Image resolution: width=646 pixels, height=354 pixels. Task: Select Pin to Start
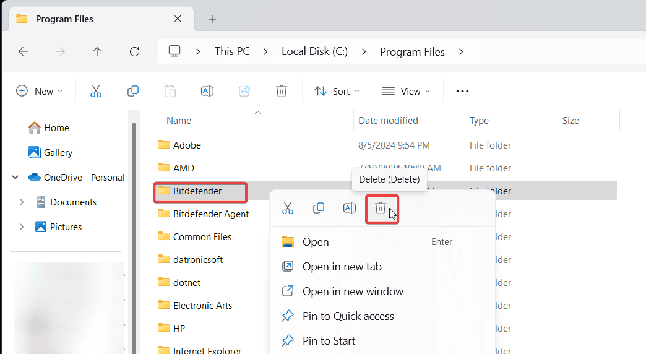382,341
